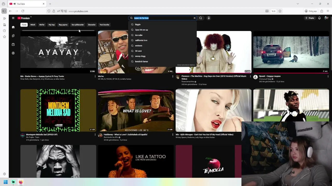This screenshot has width=332, height=186.
Task: Open options menu for Haddaway What Is Love
Action: click(x=172, y=135)
